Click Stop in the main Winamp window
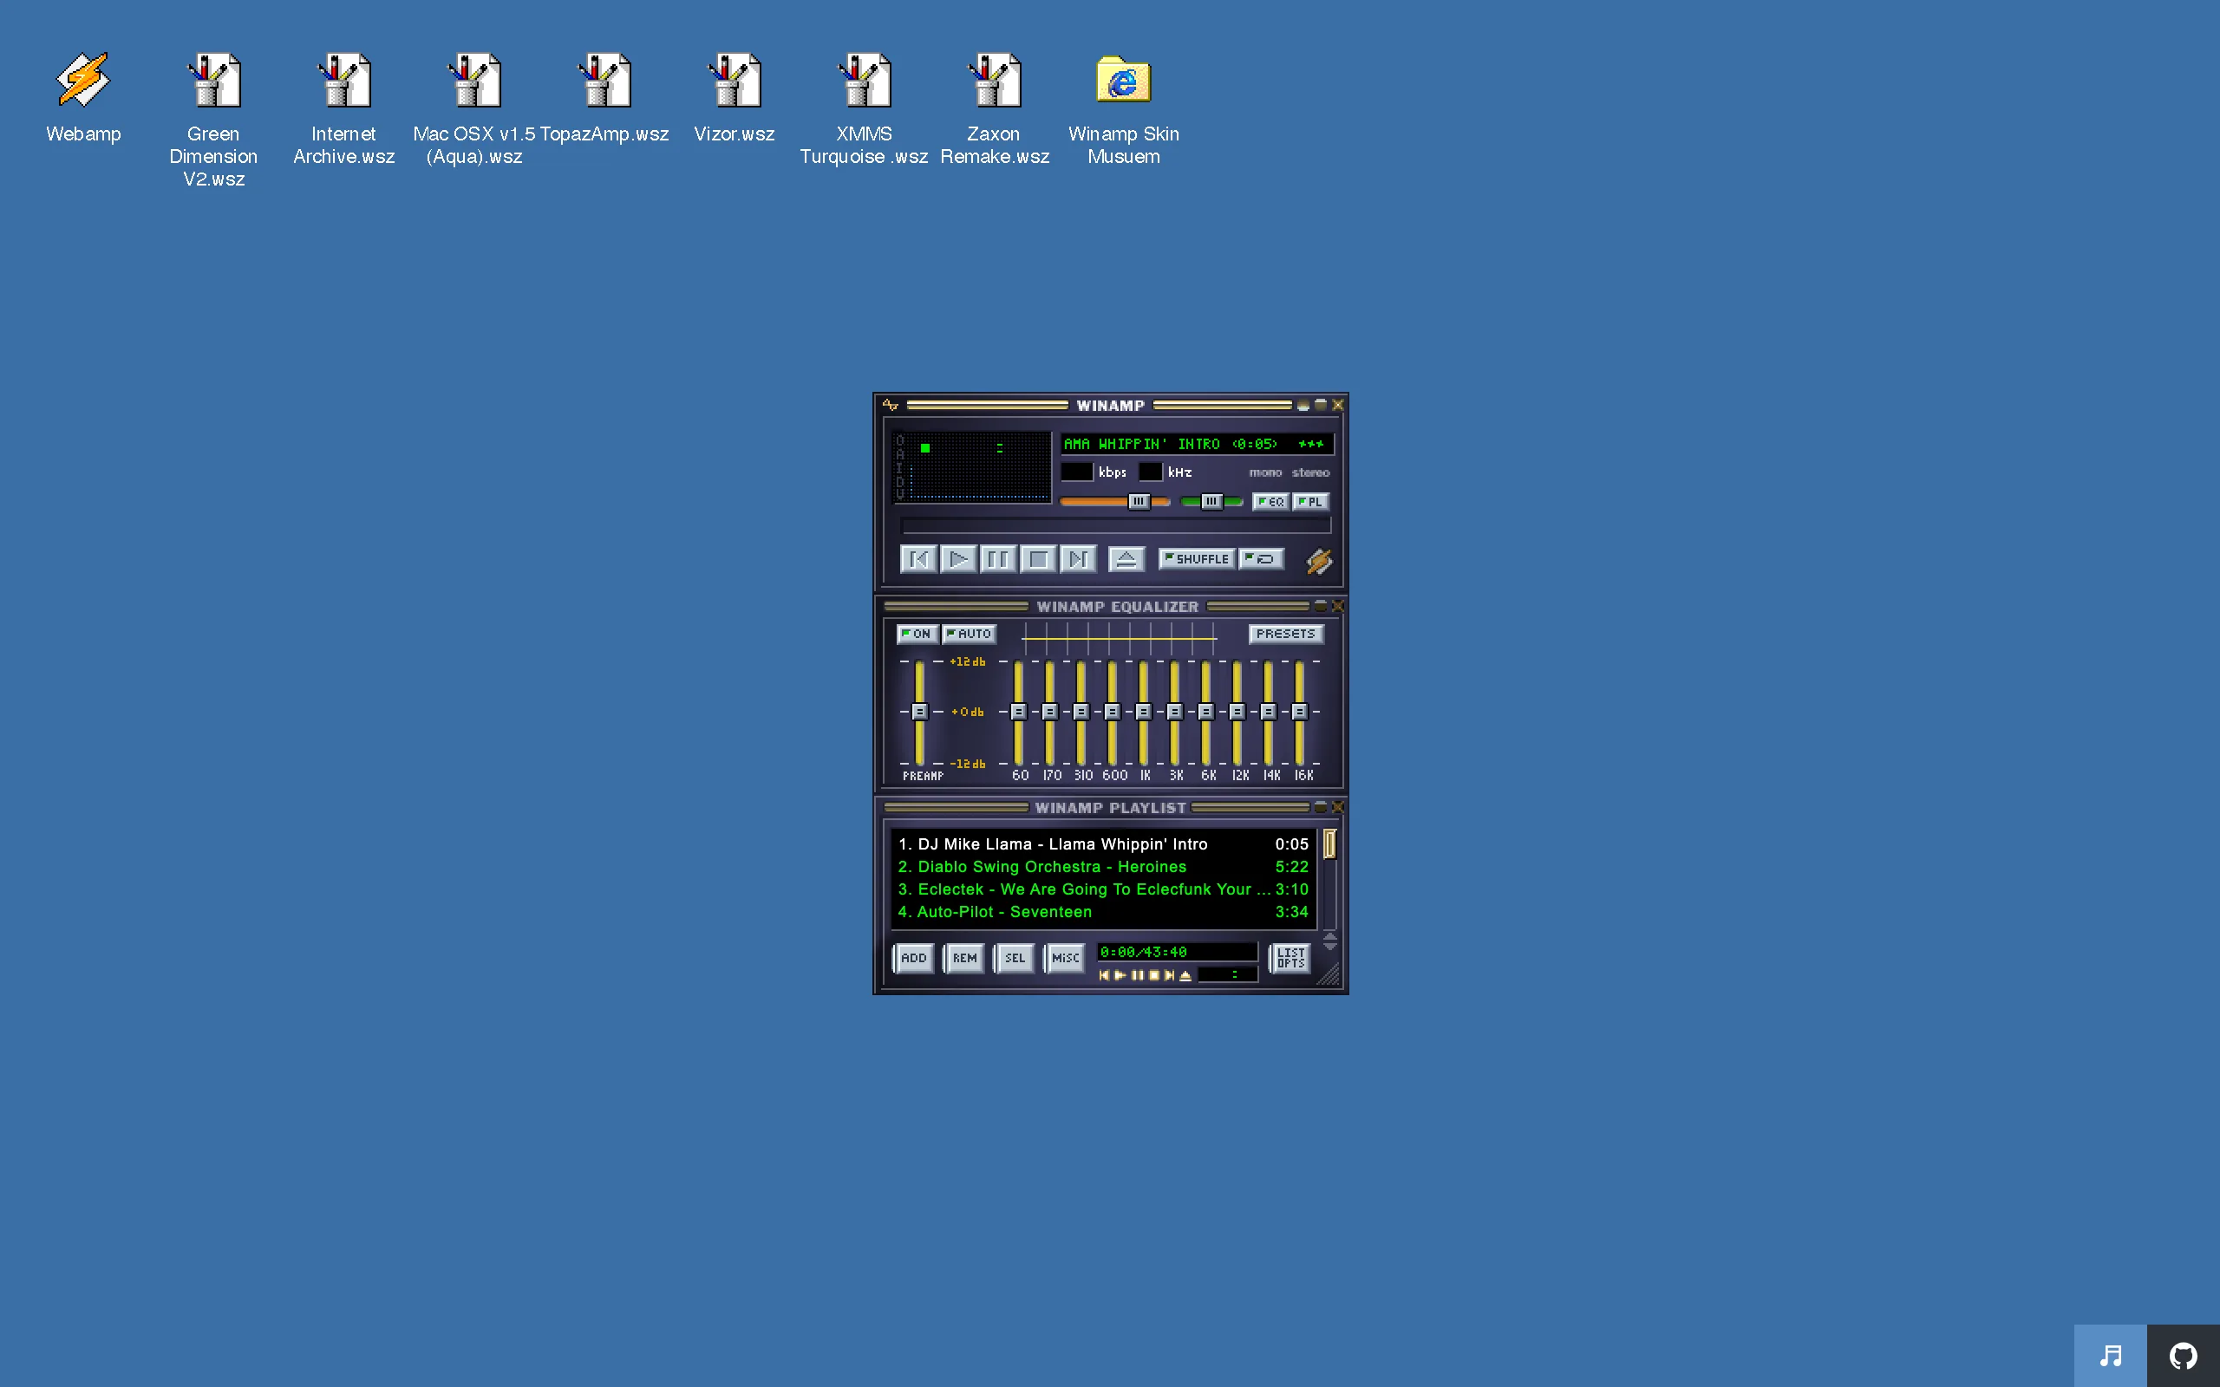 click(1038, 558)
